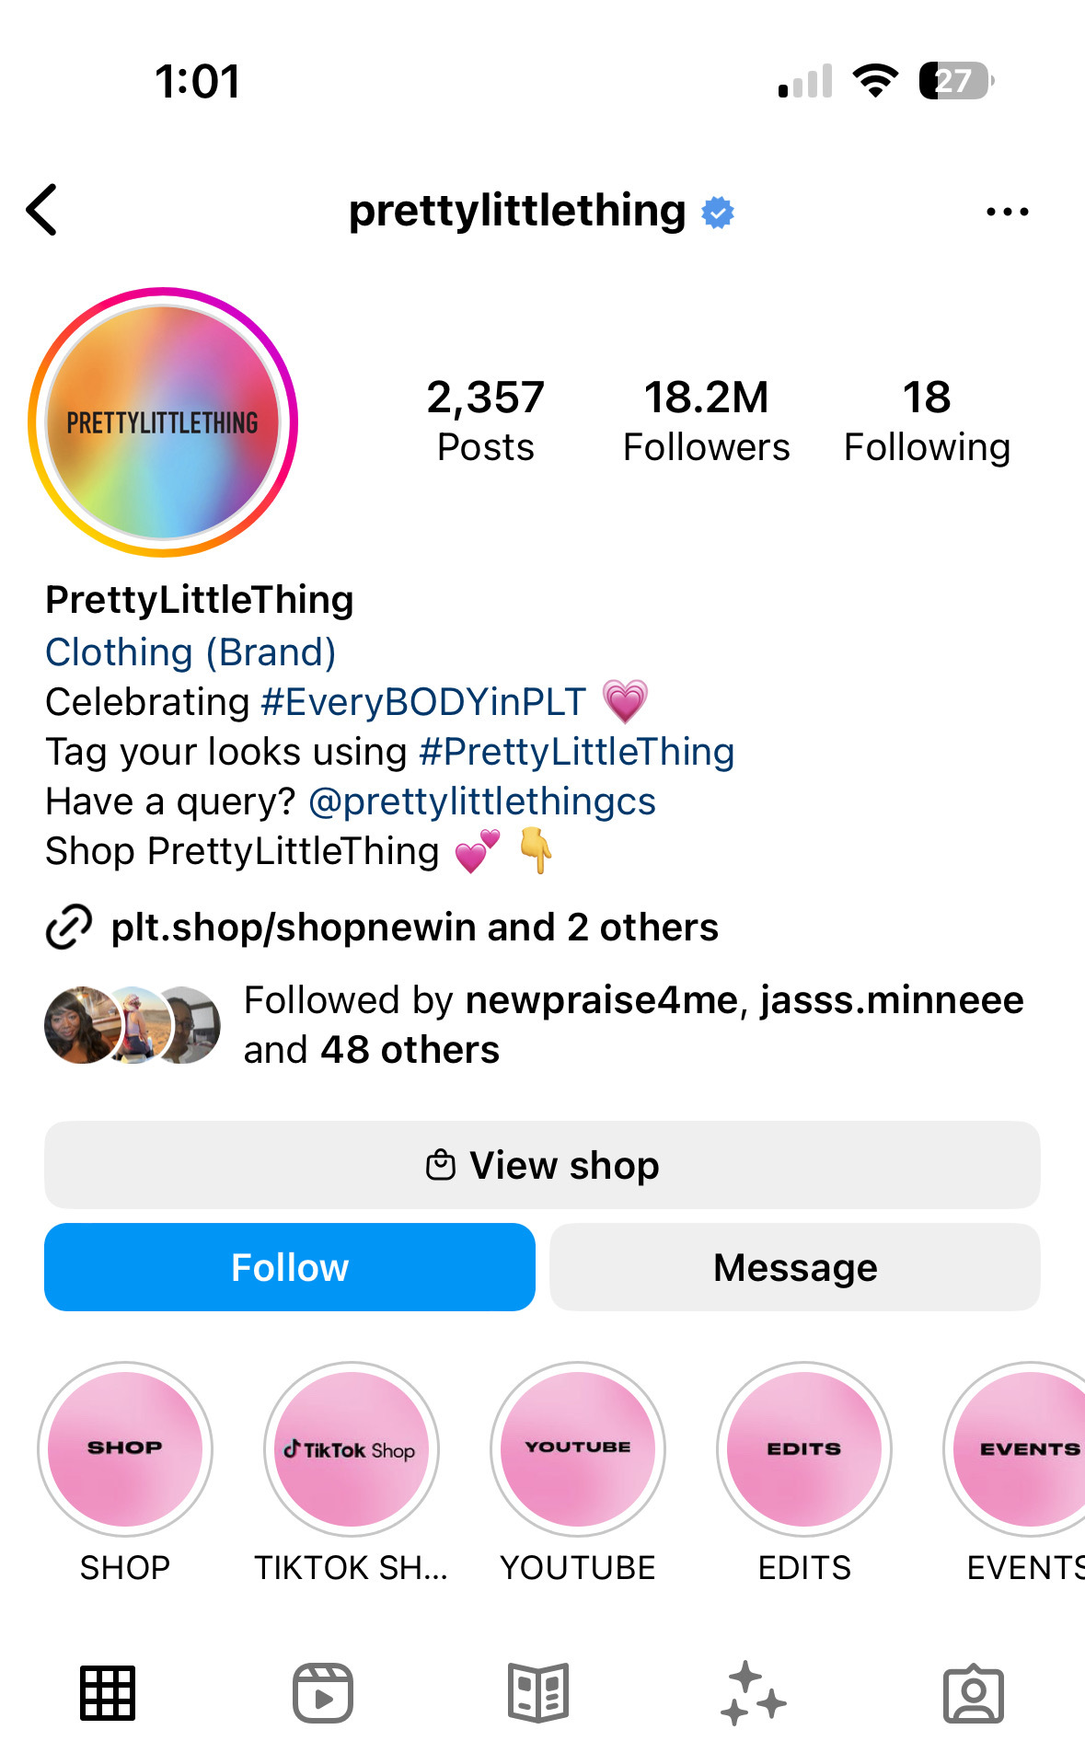
Task: Open the guides tab icon
Action: (538, 1692)
